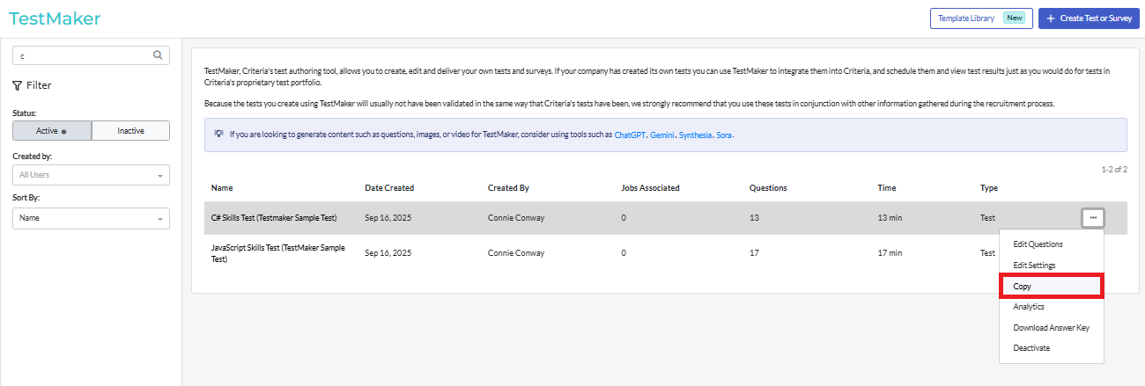Expand the Sort By Name dropdown
The height and width of the screenshot is (386, 1145).
pos(91,218)
